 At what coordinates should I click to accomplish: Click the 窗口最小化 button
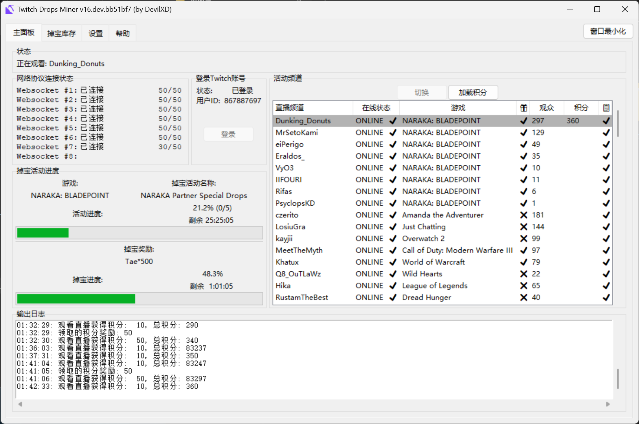(608, 31)
